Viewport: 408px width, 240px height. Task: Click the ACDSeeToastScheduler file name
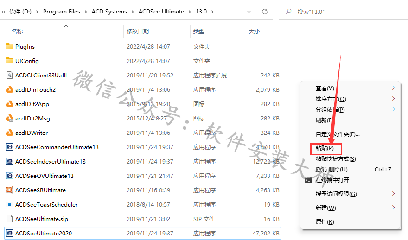coord(46,205)
